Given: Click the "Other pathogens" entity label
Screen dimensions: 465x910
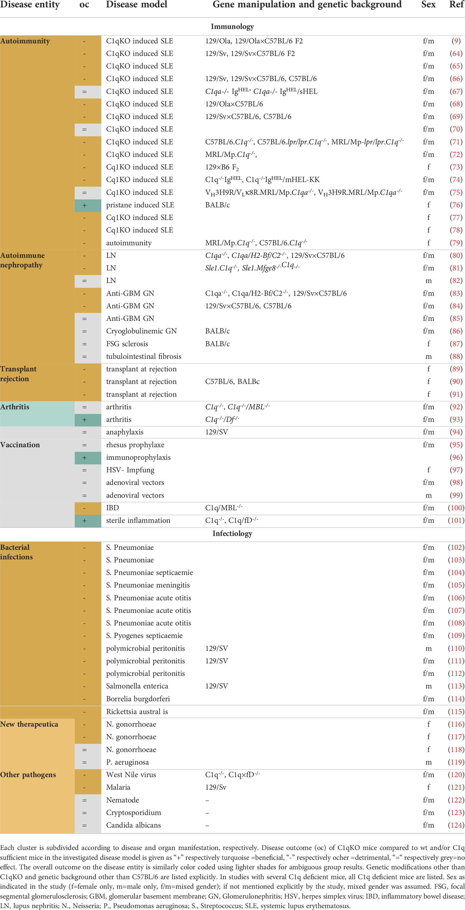Looking at the screenshot, I should tap(28, 775).
